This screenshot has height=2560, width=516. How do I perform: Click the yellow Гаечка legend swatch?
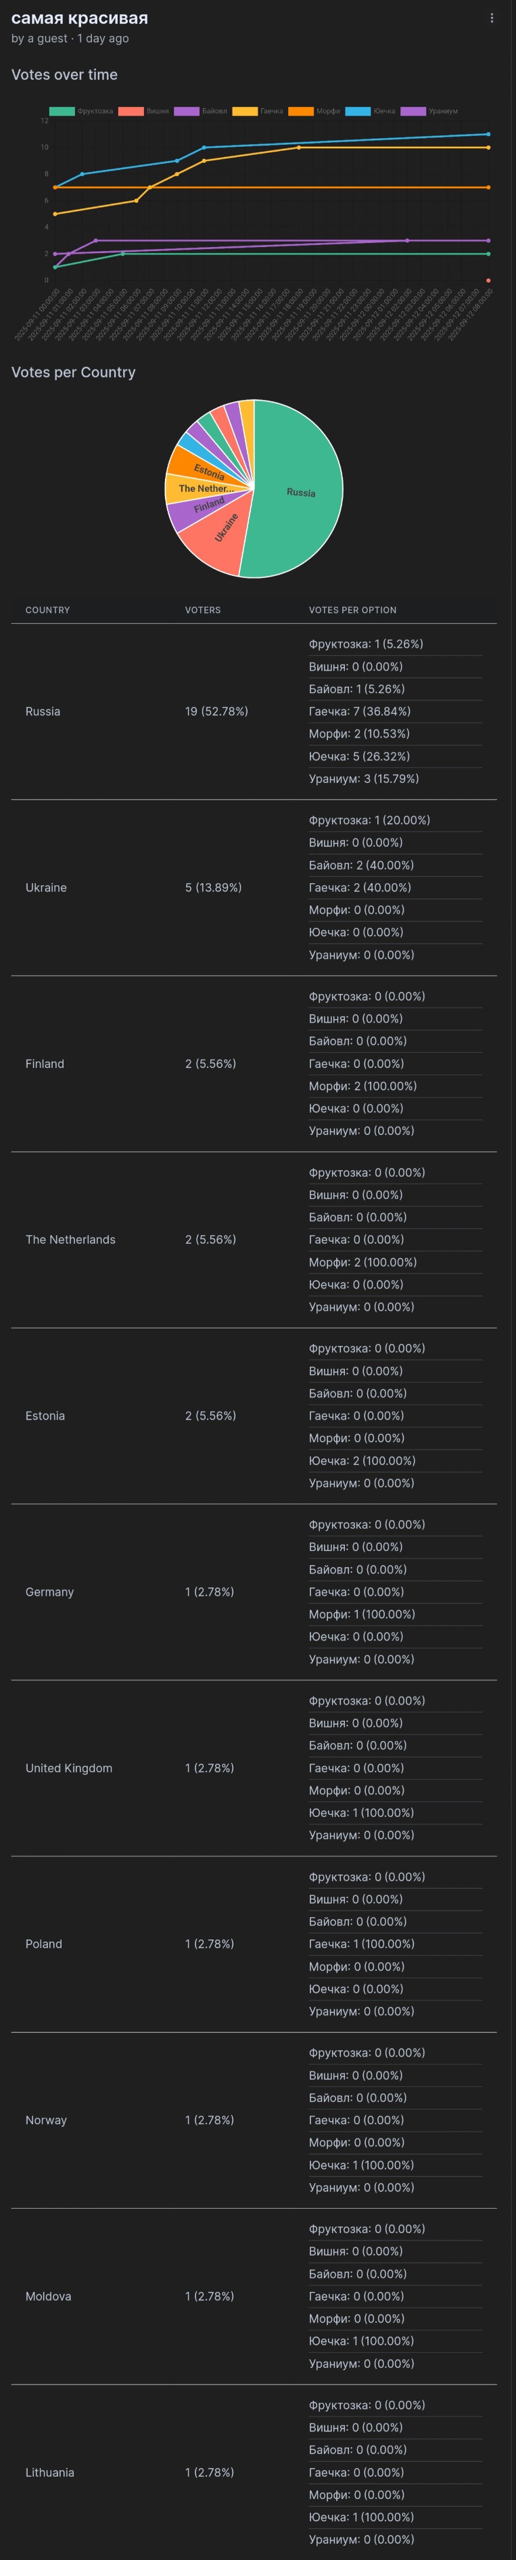244,111
